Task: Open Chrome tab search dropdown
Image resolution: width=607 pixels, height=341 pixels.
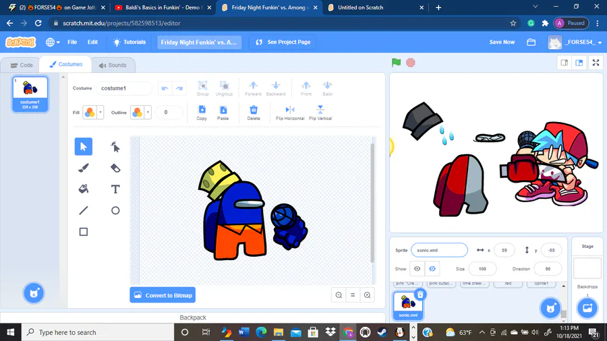Action: coord(536,7)
